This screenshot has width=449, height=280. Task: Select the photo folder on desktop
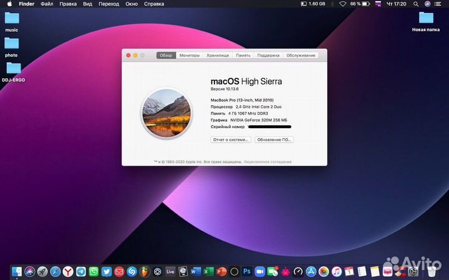(11, 47)
